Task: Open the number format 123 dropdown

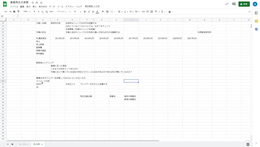Action: [52, 11]
